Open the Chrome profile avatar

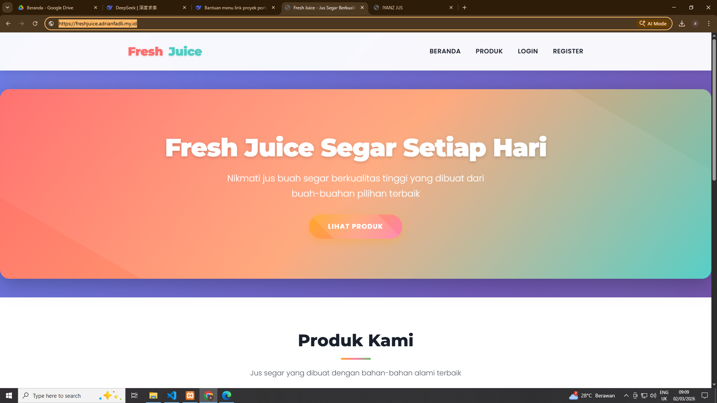tap(695, 24)
